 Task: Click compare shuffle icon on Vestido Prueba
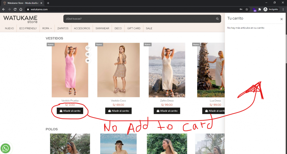(x=88, y=54)
